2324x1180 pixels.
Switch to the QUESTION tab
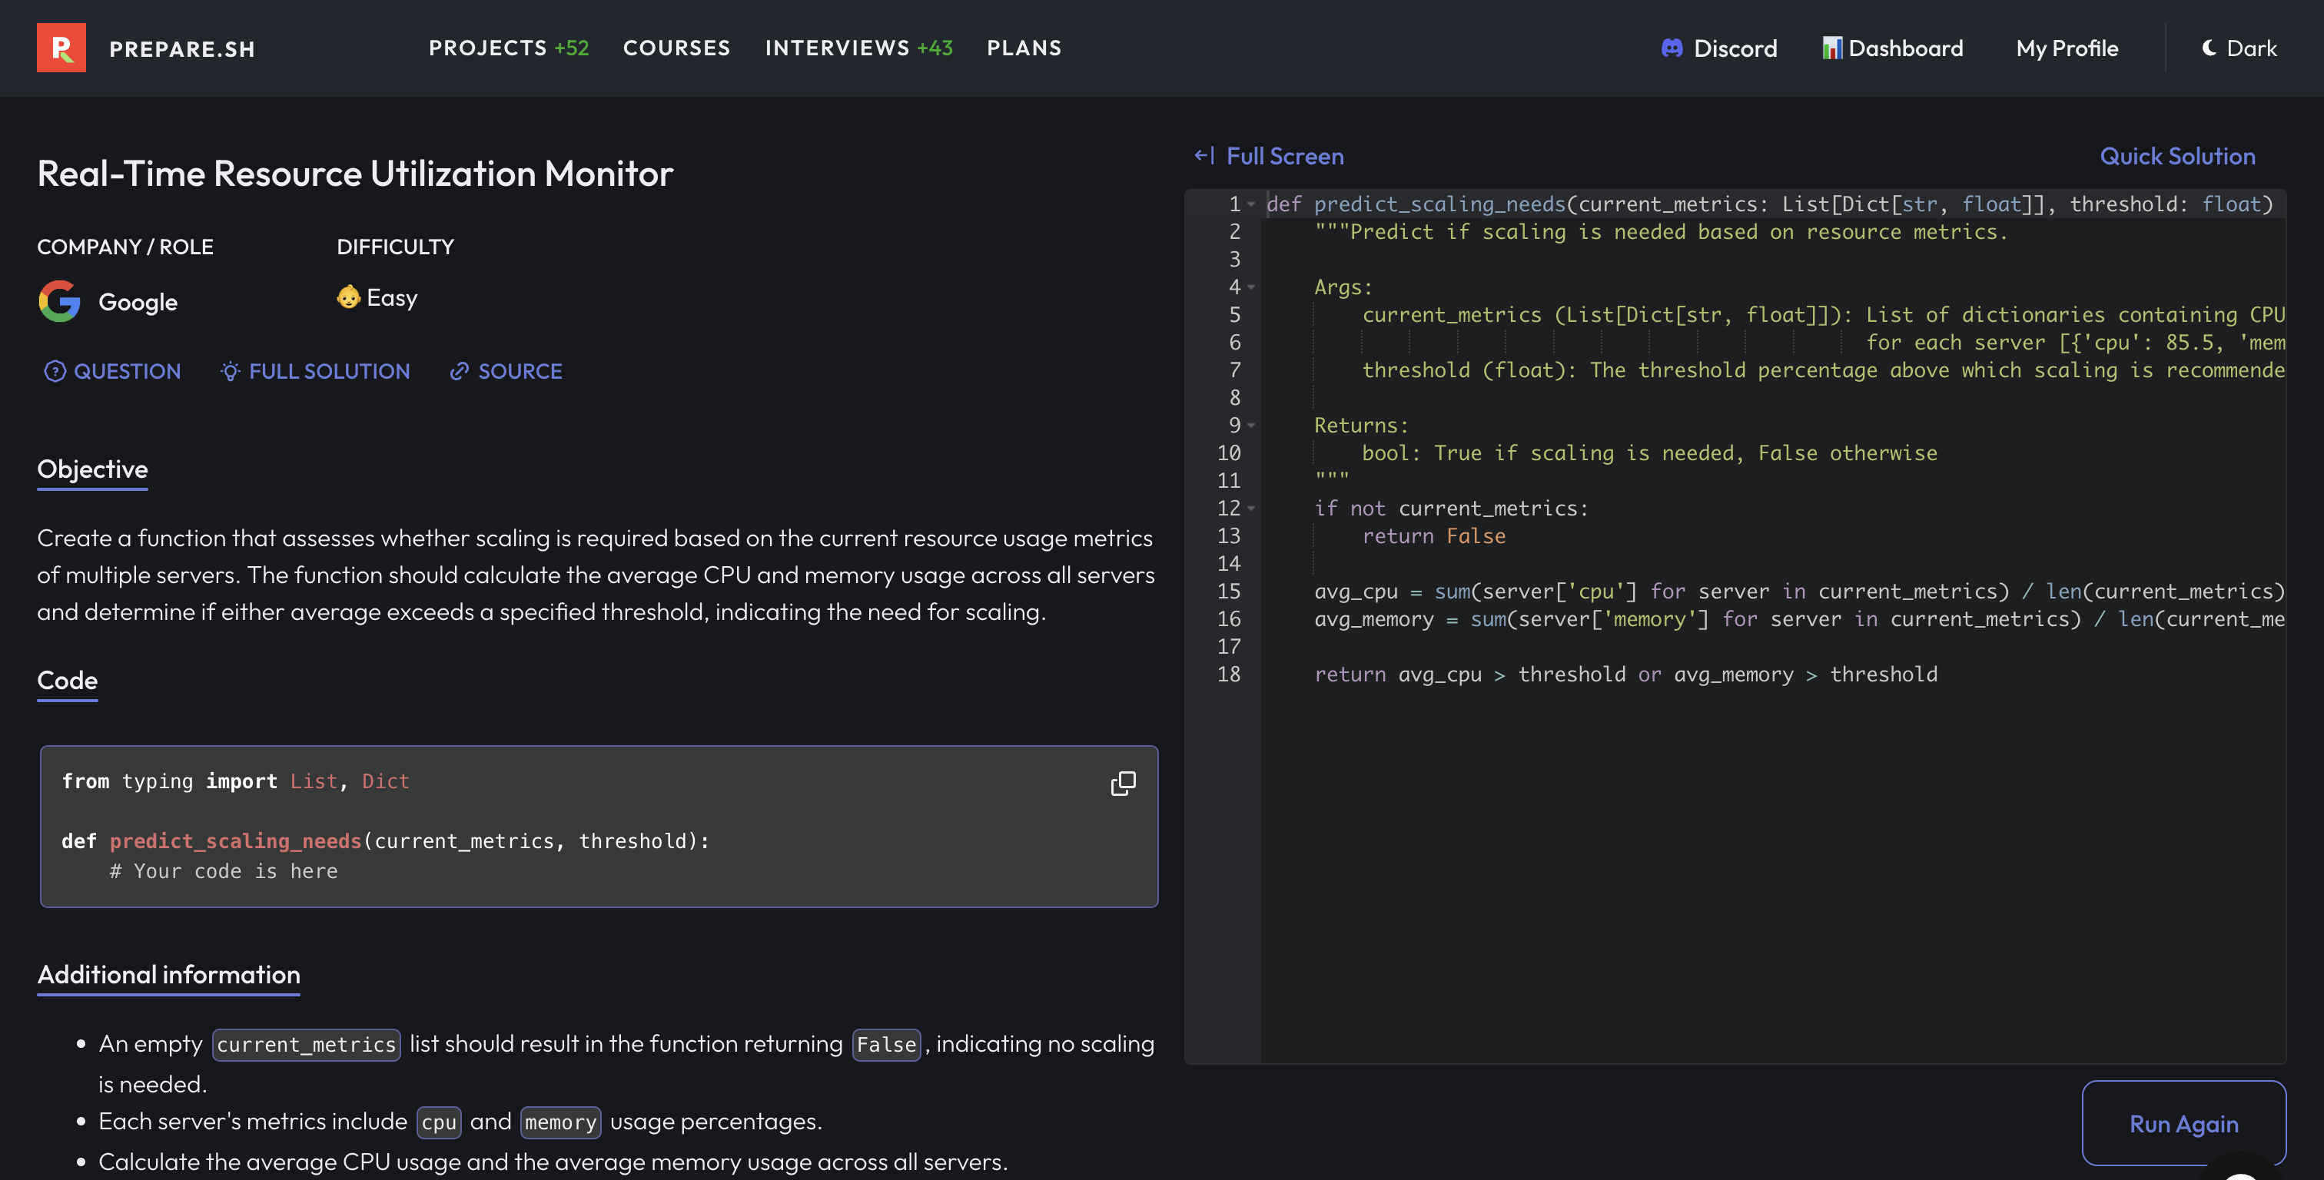tap(113, 371)
